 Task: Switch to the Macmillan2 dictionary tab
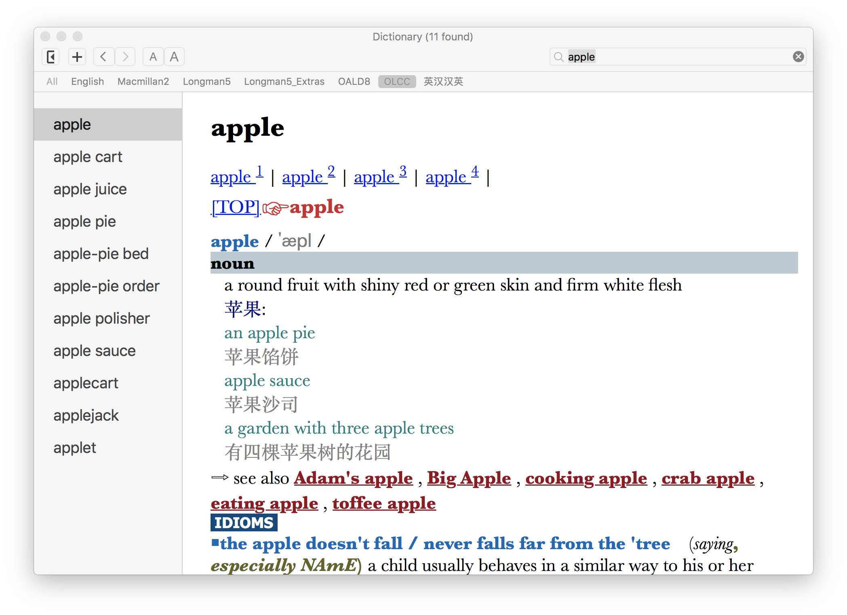tap(143, 82)
